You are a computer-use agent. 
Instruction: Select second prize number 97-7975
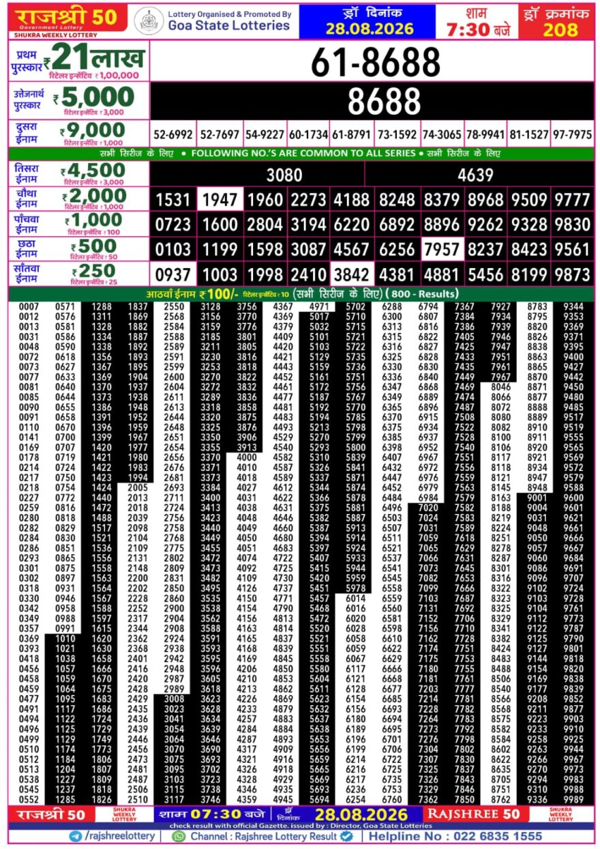(x=573, y=134)
